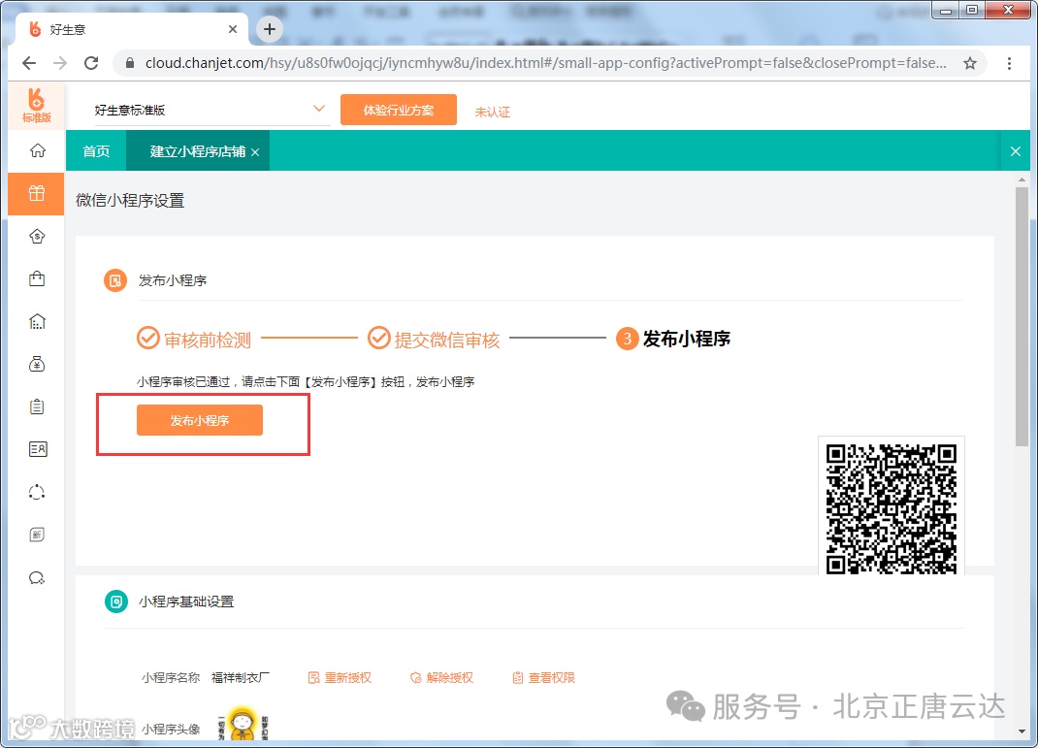Image resolution: width=1038 pixels, height=748 pixels.
Task: Open the home icon in sidebar
Action: (x=37, y=151)
